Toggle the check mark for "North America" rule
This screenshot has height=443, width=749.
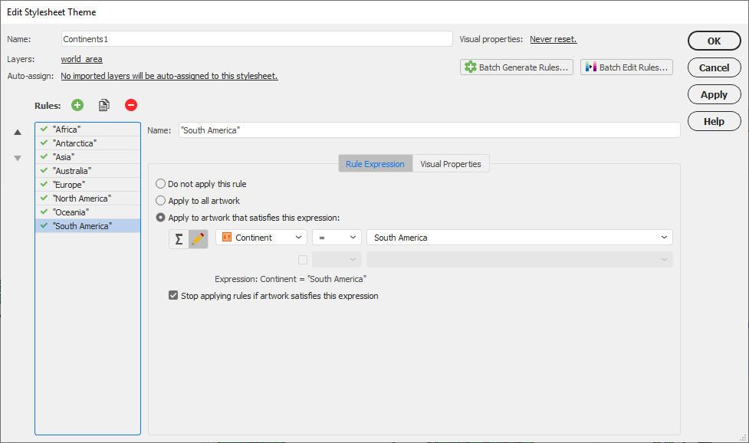[44, 198]
